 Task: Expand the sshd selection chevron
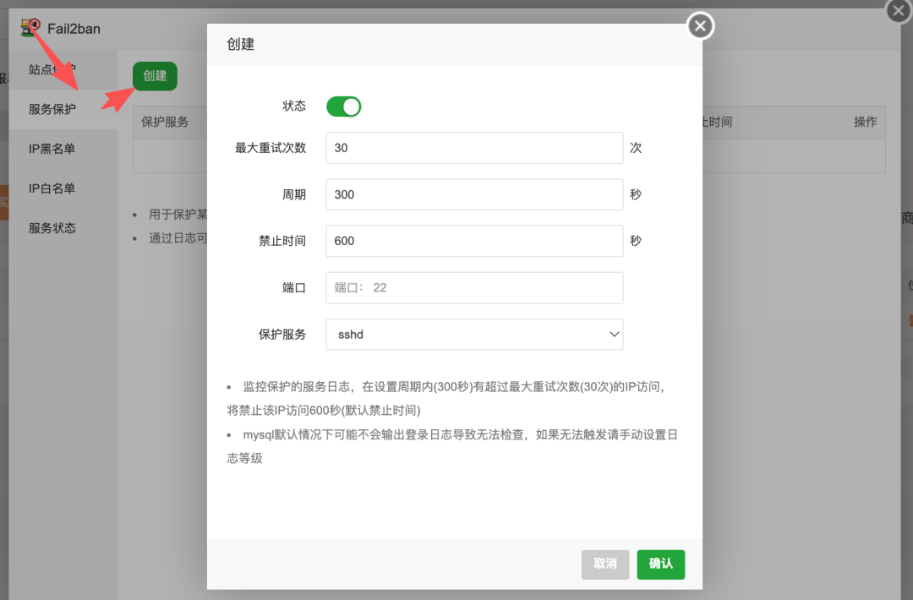[615, 334]
